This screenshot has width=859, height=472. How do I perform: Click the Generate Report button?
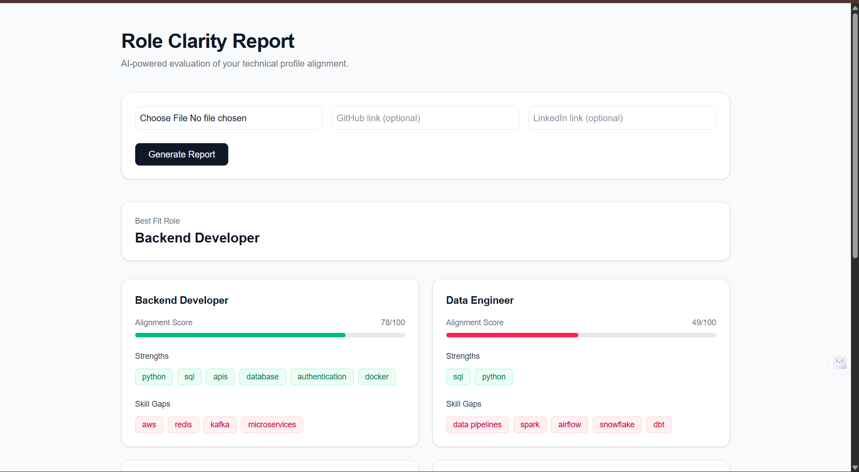(182, 154)
